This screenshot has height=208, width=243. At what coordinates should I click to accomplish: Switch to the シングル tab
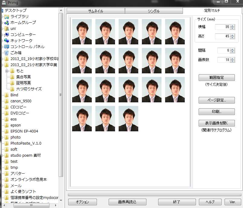point(154,11)
